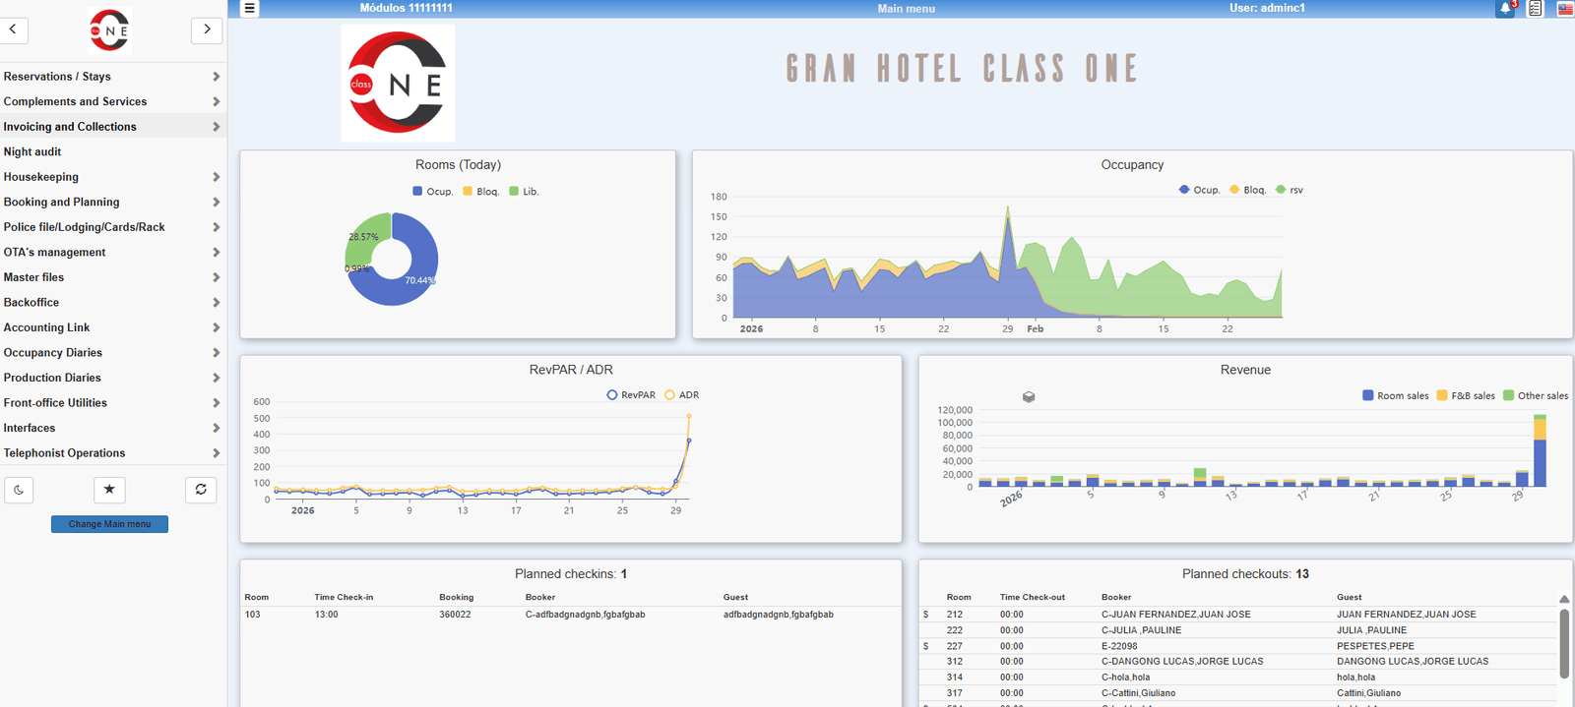Click the Time Check-out column header
Screen dimensions: 1575x707
click(1033, 597)
